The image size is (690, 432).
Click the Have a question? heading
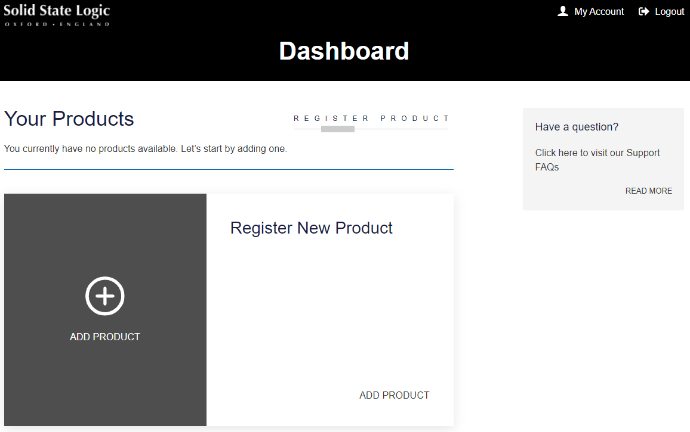tap(577, 127)
